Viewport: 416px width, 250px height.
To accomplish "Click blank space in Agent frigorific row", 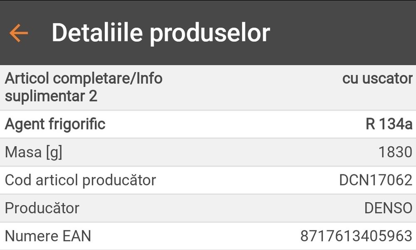I will [x=233, y=124].
